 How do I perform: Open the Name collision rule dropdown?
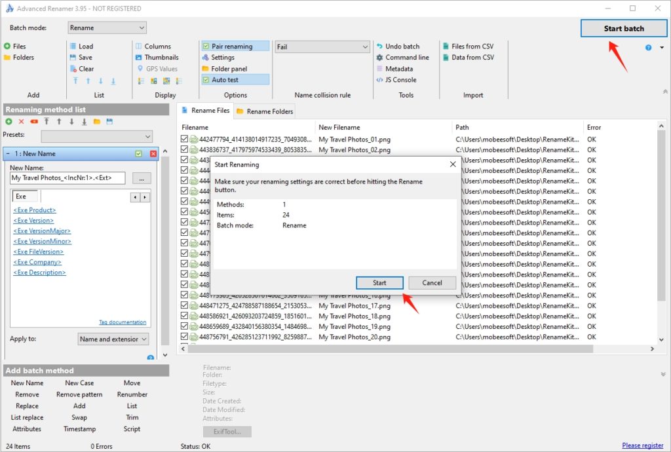(322, 46)
